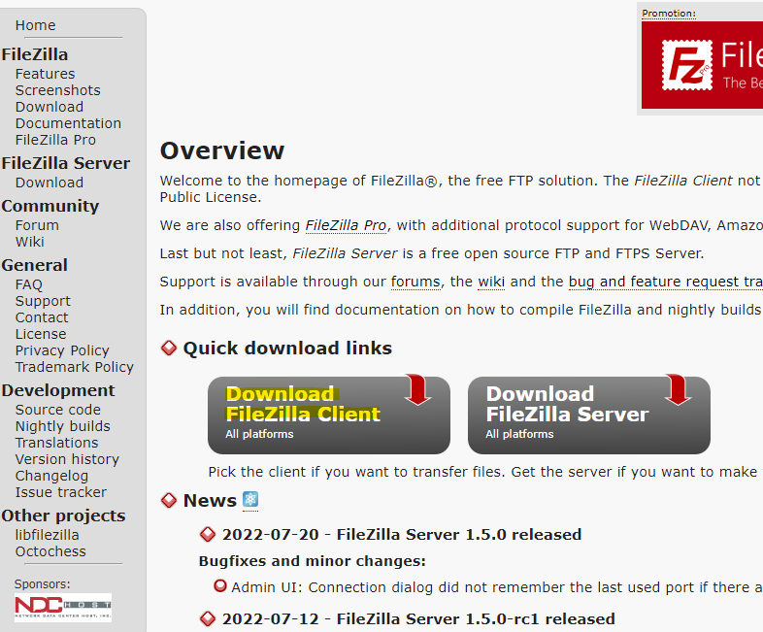Screen dimensions: 763x632
Task: Open Documentation link in sidebar
Action: pyautogui.click(x=68, y=123)
